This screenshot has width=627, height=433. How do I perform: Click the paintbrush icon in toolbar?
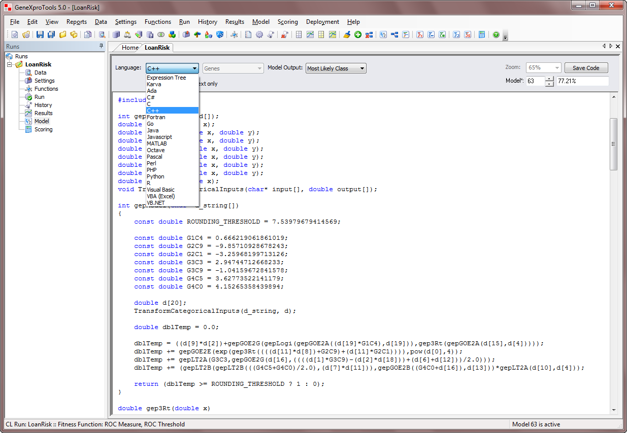347,35
